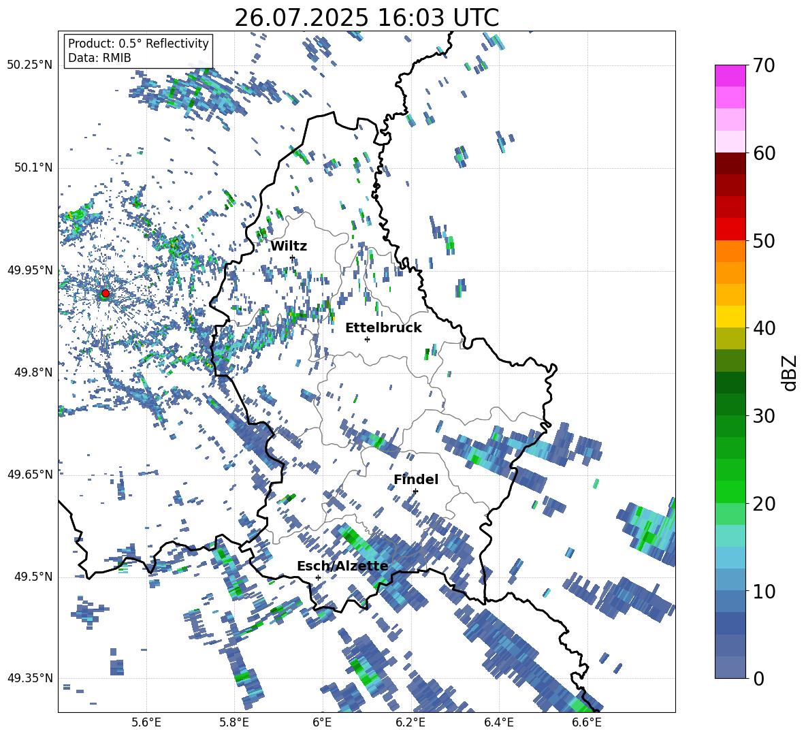Click the Wiltz city label
The image size is (806, 736).
[x=289, y=246]
